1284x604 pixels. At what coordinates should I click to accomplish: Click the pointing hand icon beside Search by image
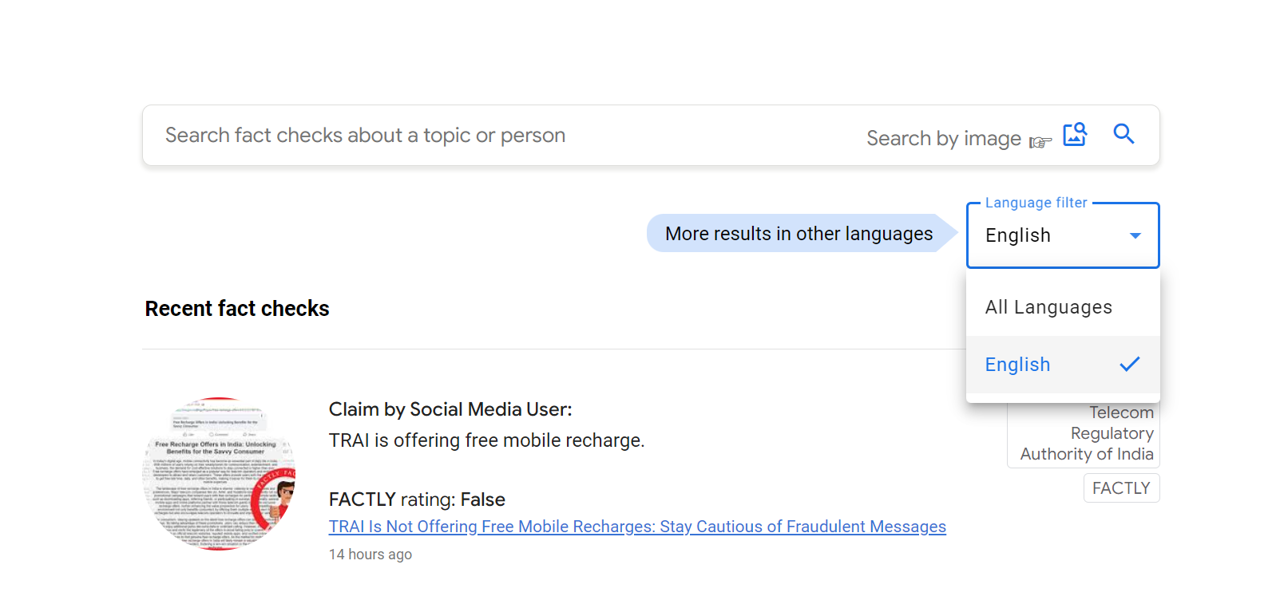click(x=1040, y=142)
